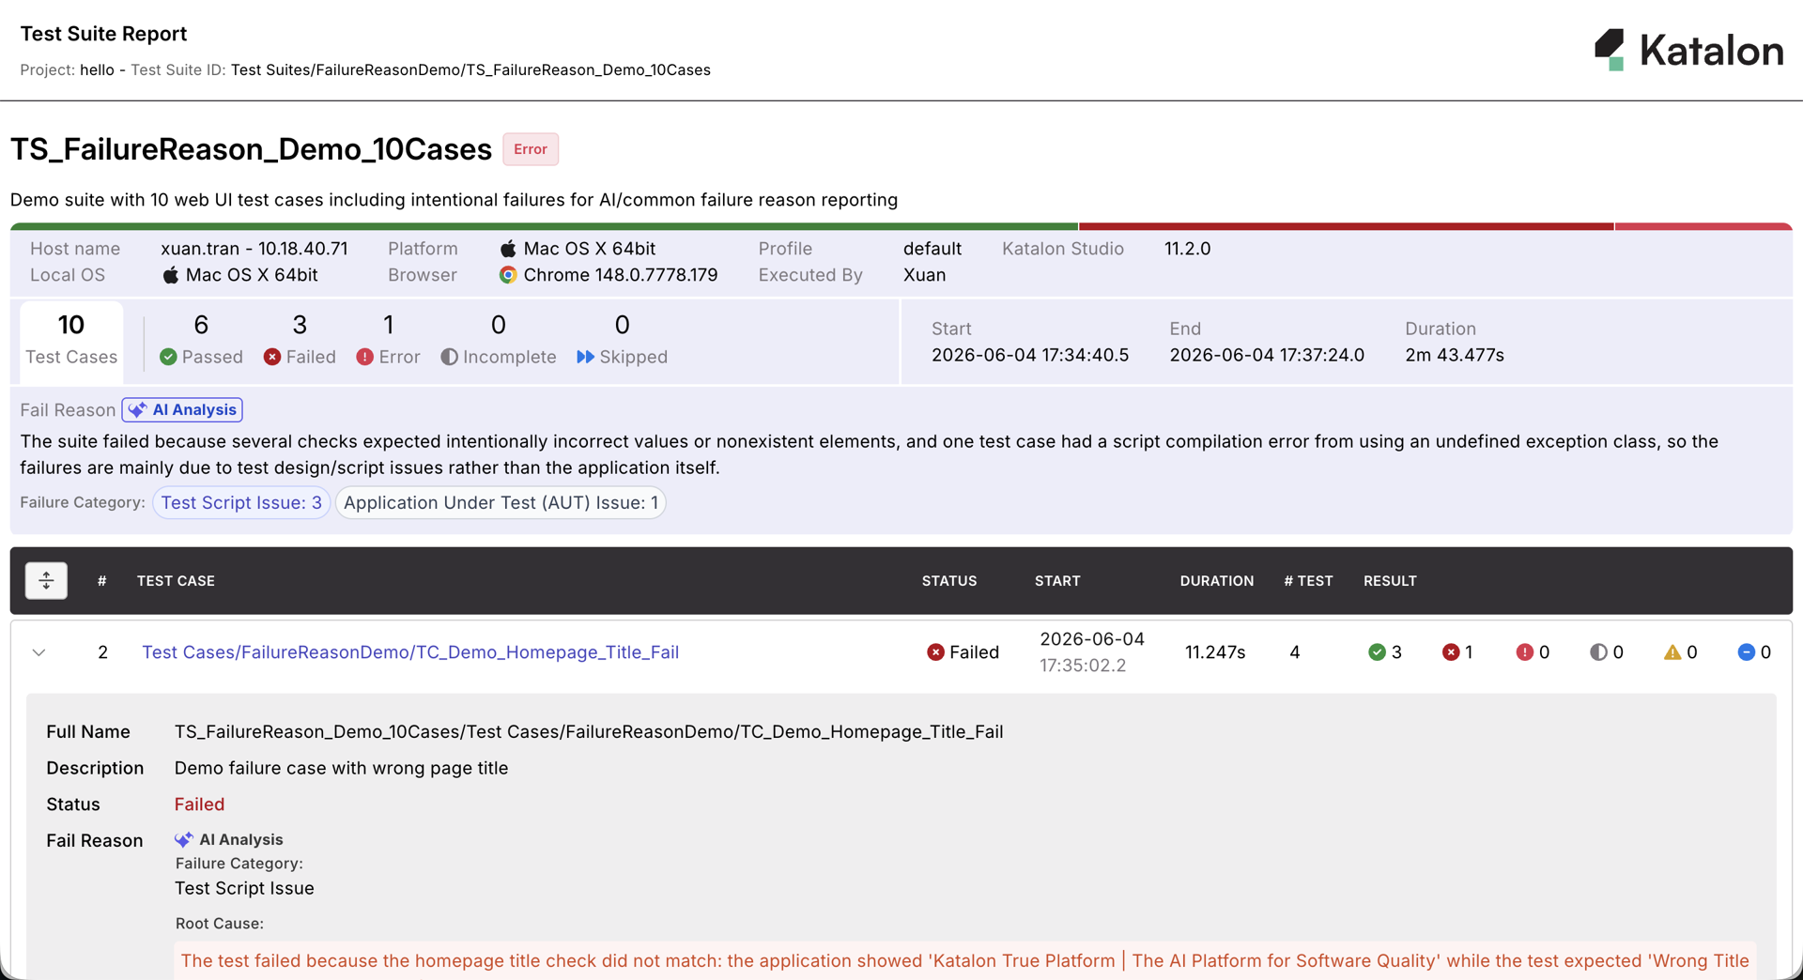Filter by 6 Passed
The image size is (1803, 980).
[x=201, y=340]
